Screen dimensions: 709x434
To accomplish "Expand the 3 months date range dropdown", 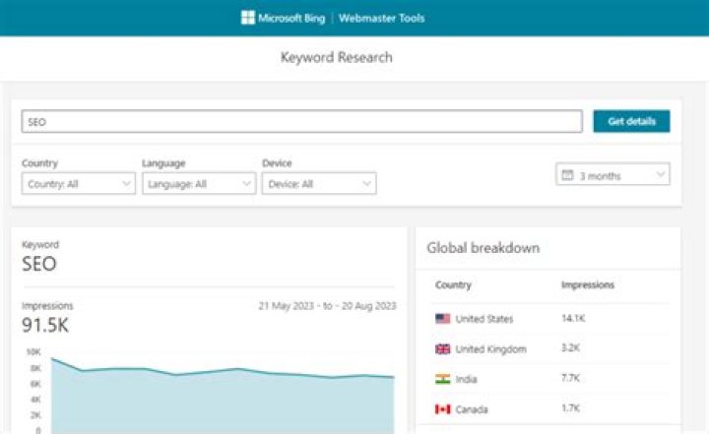I will [x=612, y=174].
